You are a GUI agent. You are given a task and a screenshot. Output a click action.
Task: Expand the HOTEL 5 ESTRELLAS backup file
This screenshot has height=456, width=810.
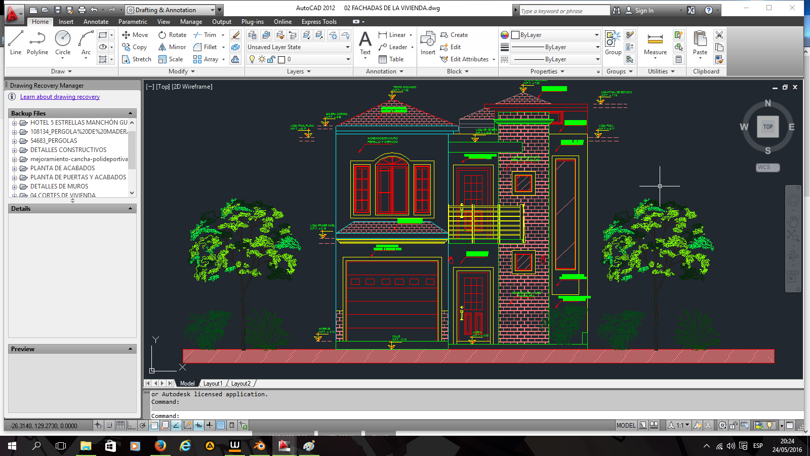[x=15, y=123]
